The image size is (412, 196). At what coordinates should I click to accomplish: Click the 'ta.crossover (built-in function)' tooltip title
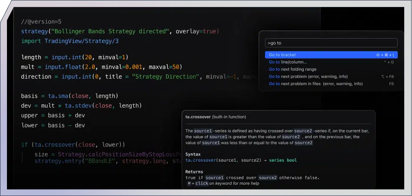[216, 116]
